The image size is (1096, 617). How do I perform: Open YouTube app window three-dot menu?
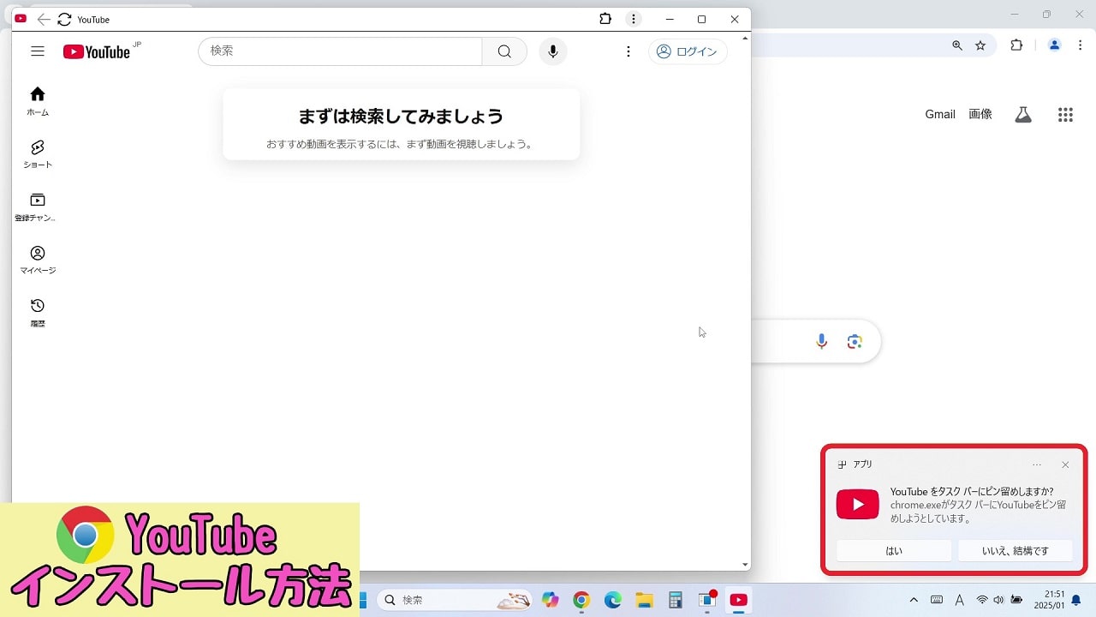634,19
